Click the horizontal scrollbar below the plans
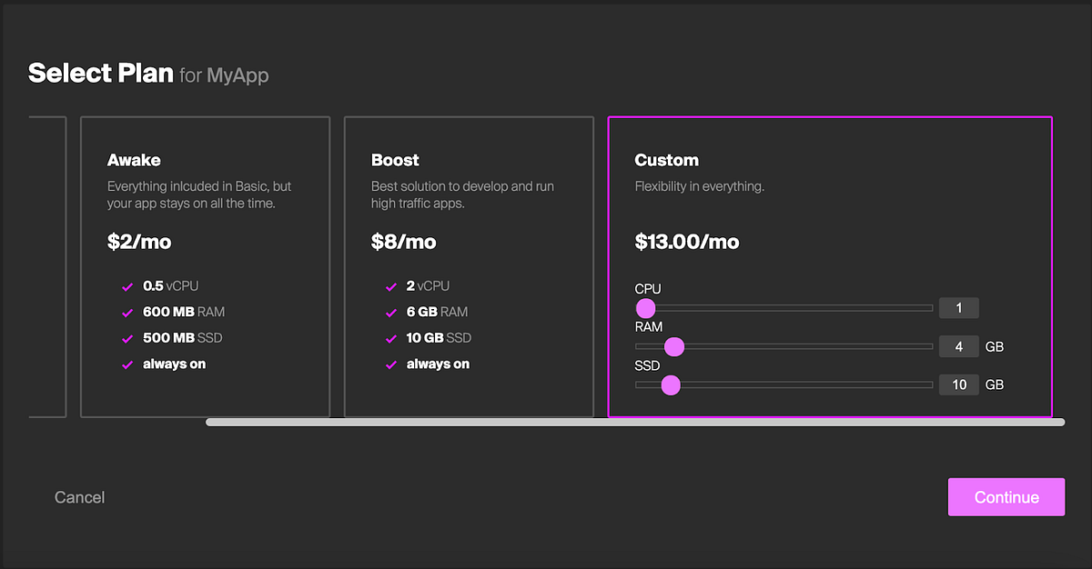The width and height of the screenshot is (1092, 569). point(634,421)
